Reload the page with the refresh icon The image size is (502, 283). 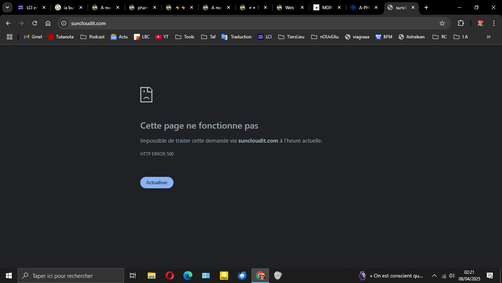[x=35, y=23]
